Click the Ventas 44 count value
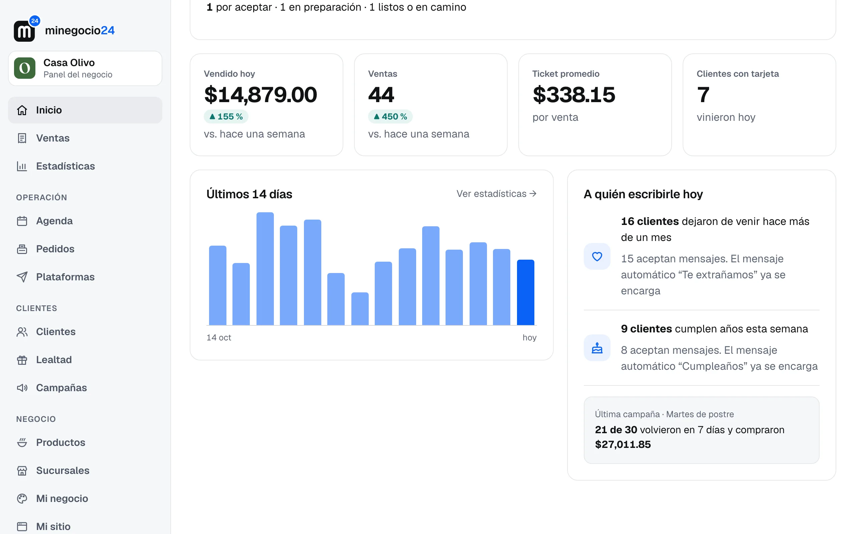Image resolution: width=855 pixels, height=534 pixels. [x=381, y=95]
